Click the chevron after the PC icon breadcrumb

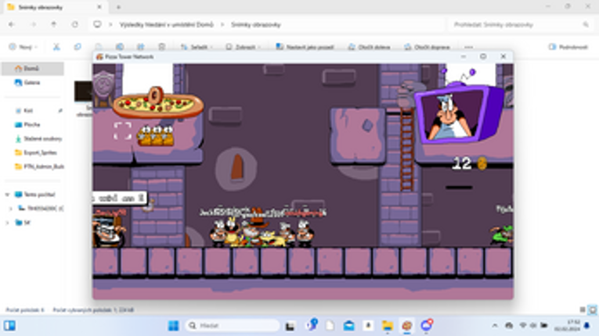[x=110, y=24]
